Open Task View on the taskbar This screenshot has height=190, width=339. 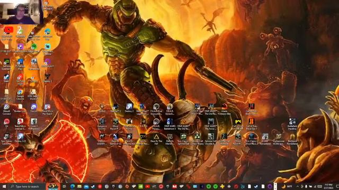64,186
